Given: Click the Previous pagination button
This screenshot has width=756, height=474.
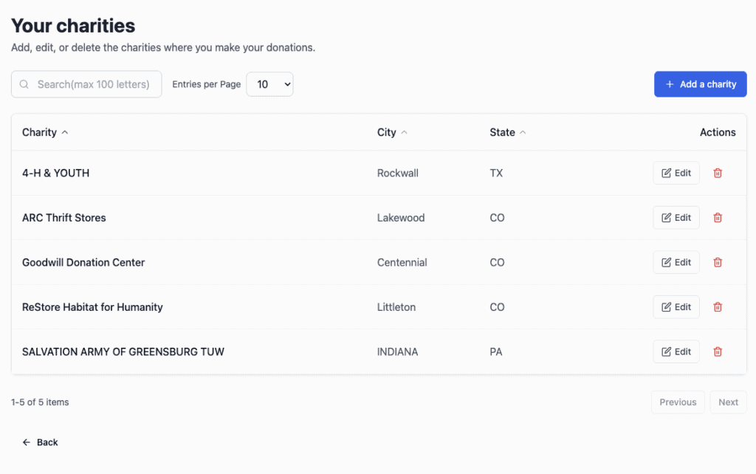Looking at the screenshot, I should (x=677, y=402).
